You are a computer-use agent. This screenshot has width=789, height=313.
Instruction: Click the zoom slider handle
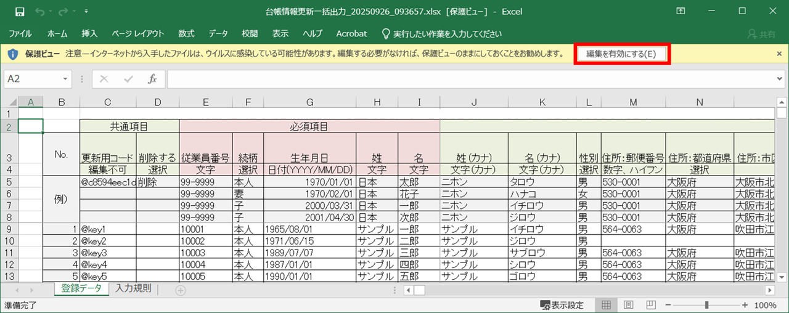point(707,305)
